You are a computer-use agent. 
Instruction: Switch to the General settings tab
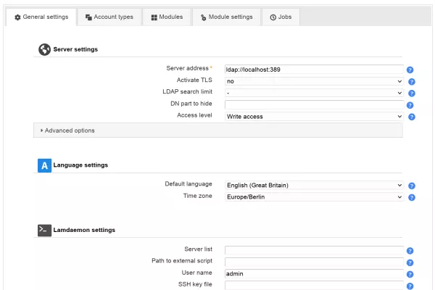click(41, 17)
